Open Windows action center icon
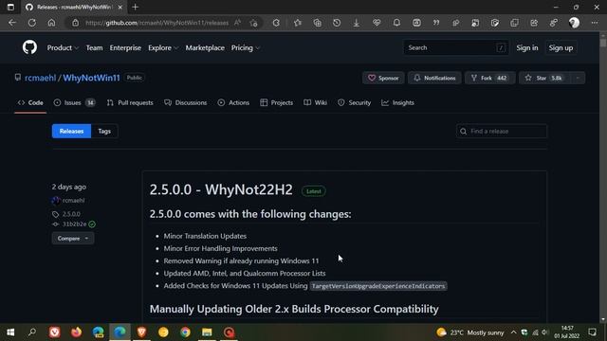 click(x=592, y=332)
